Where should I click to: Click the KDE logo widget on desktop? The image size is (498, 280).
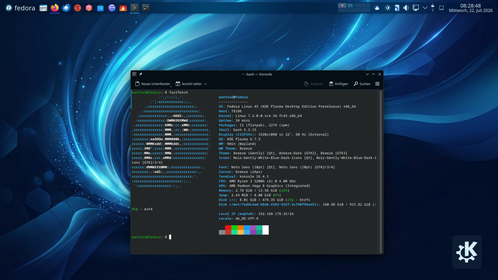pos(467,252)
